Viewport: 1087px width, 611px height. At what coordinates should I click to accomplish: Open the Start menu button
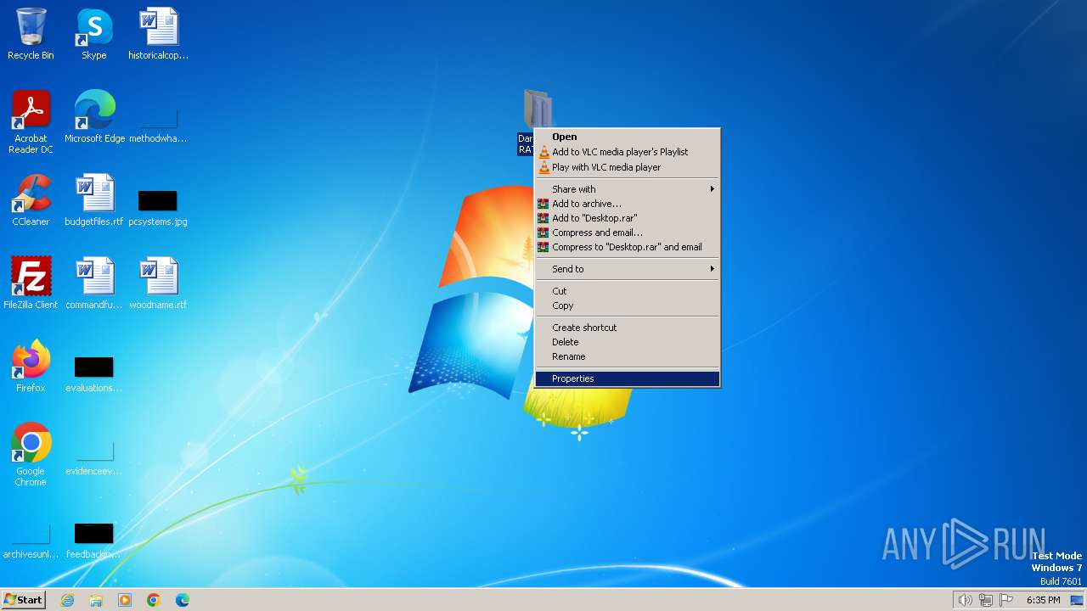pos(24,600)
